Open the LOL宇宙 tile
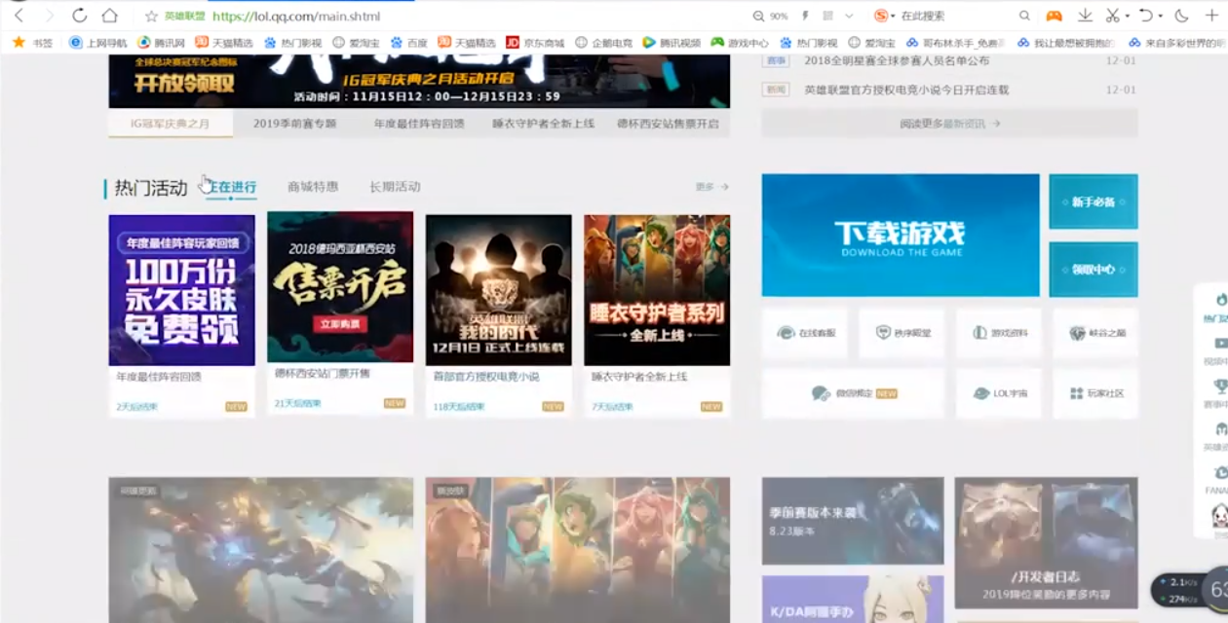This screenshot has width=1228, height=623. (999, 393)
